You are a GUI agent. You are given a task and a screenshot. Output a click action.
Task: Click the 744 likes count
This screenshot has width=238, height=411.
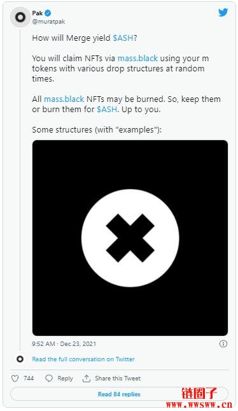29,379
